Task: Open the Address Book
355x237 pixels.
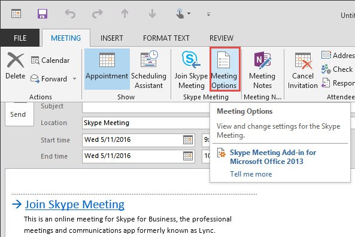Action: pos(338,55)
